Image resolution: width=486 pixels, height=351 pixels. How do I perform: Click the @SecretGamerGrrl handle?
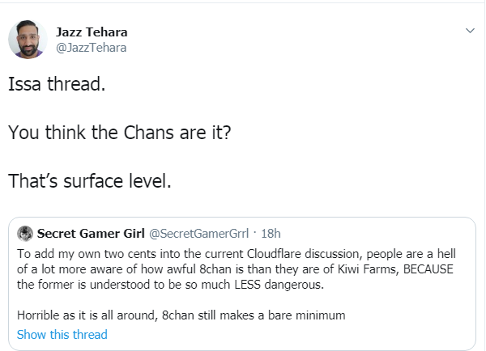199,234
